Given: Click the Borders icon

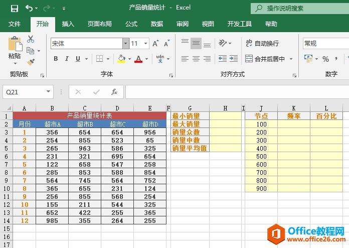Looking at the screenshot, I should (99, 59).
